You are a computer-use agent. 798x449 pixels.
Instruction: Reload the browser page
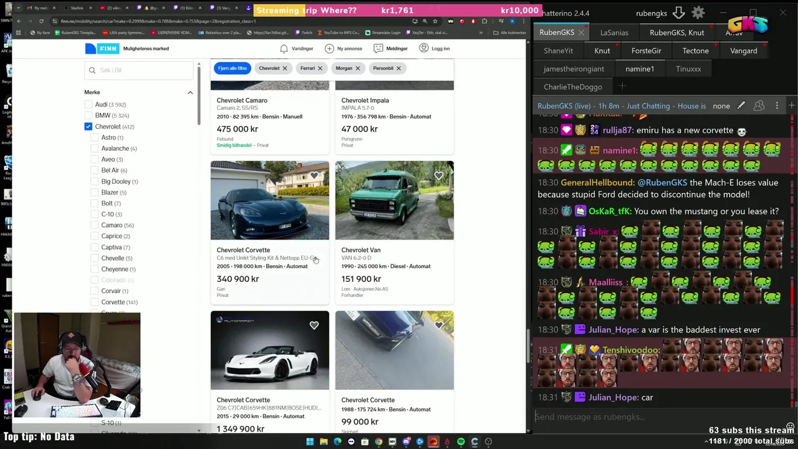[x=41, y=21]
